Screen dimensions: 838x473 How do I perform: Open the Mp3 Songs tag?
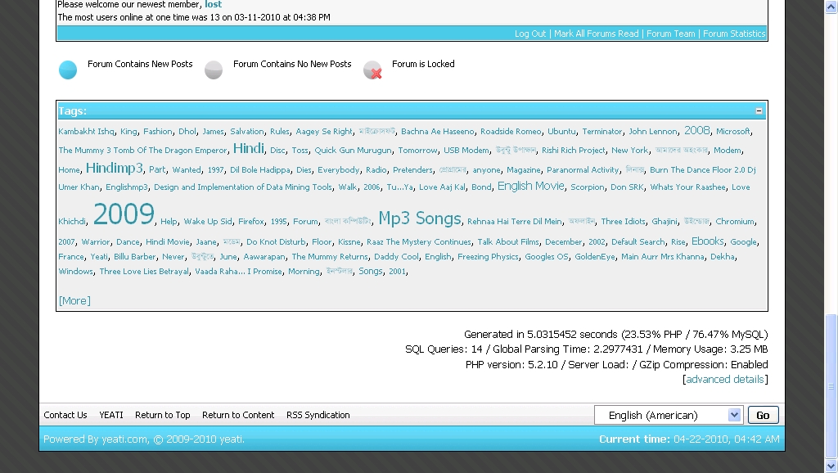pos(420,218)
